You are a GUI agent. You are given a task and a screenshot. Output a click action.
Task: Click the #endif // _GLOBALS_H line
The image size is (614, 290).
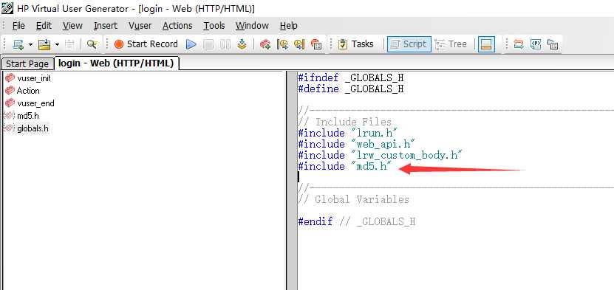[x=356, y=221]
